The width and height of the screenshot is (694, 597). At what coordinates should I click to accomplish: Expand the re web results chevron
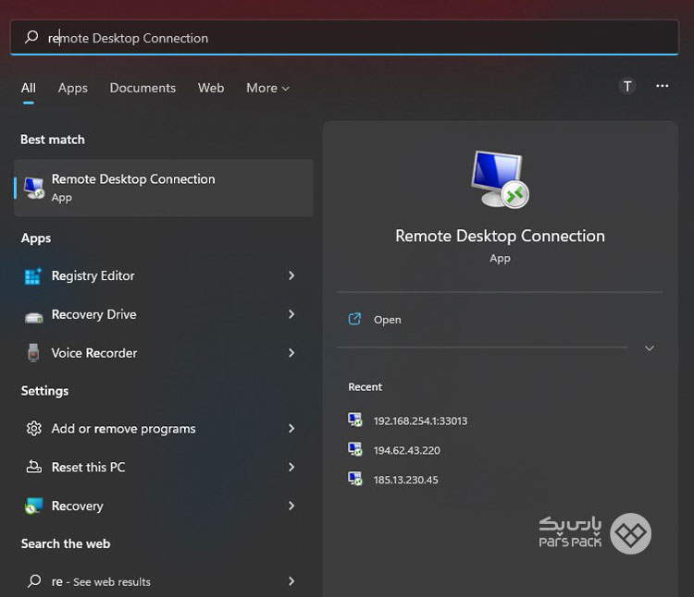291,581
